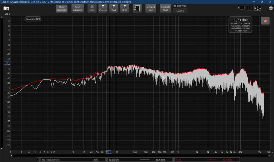Viewport: 274px width, 162px height.
Task: Click the WAV export button
Action: coord(92,8)
